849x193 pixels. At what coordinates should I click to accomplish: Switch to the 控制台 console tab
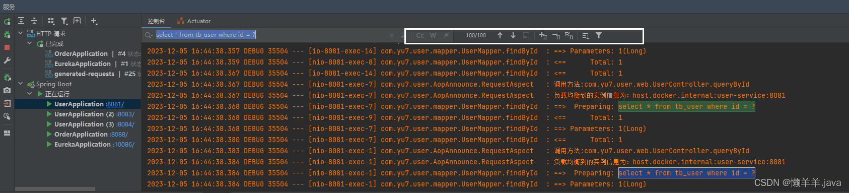[x=156, y=21]
